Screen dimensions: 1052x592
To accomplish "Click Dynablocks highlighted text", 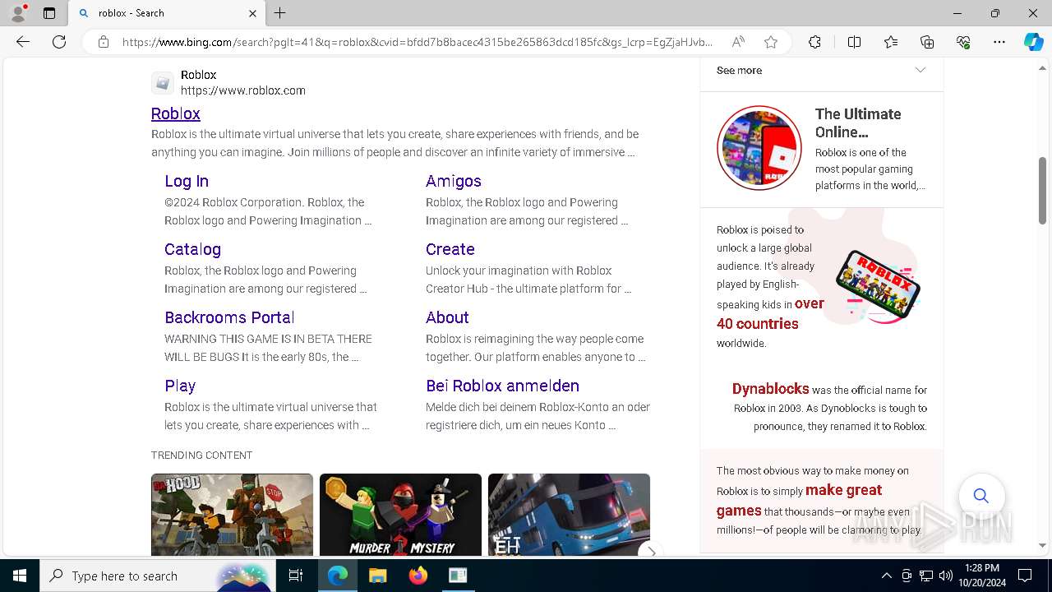I will 771,389.
